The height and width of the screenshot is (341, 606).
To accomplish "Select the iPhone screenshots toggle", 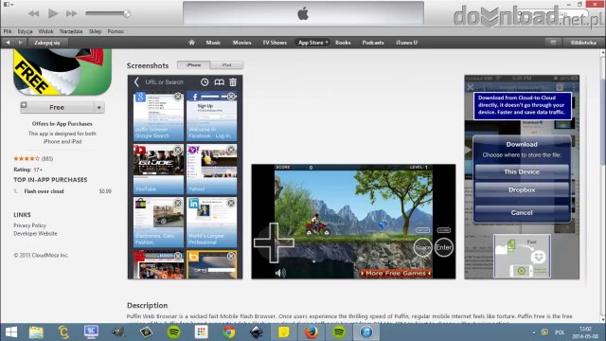I will click(x=193, y=65).
